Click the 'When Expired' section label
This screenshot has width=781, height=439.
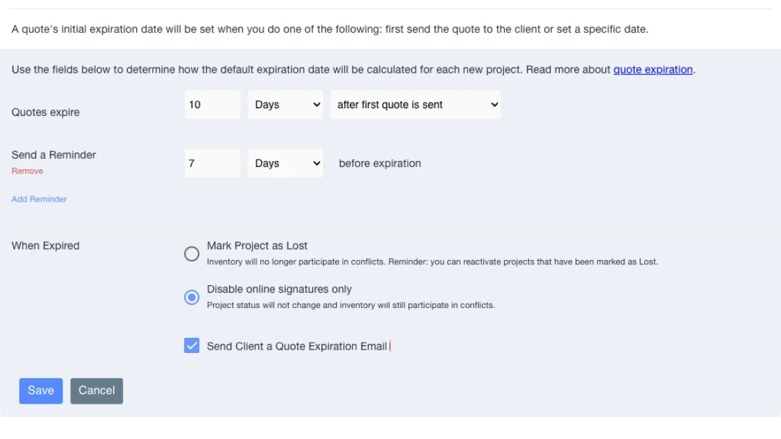click(x=46, y=246)
